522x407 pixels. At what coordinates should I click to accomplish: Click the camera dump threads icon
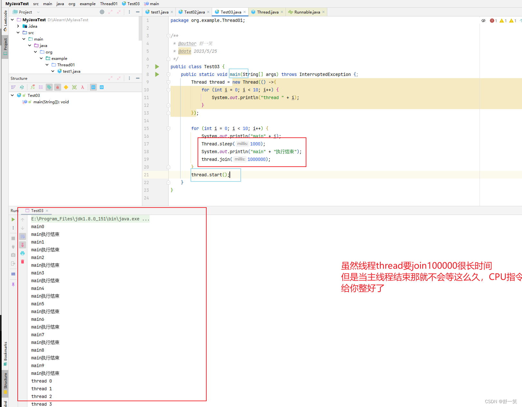coord(13,255)
